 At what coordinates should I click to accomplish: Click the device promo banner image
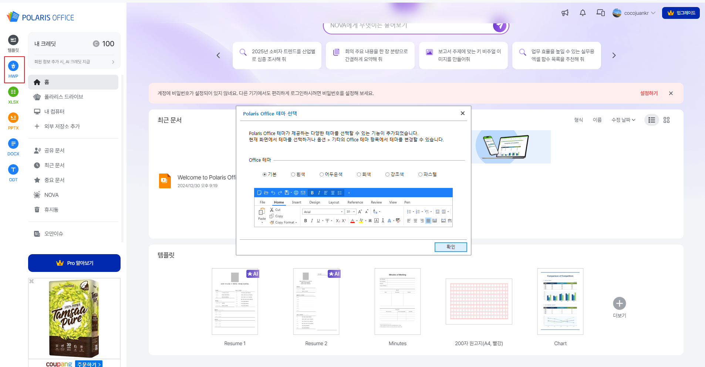coord(510,147)
